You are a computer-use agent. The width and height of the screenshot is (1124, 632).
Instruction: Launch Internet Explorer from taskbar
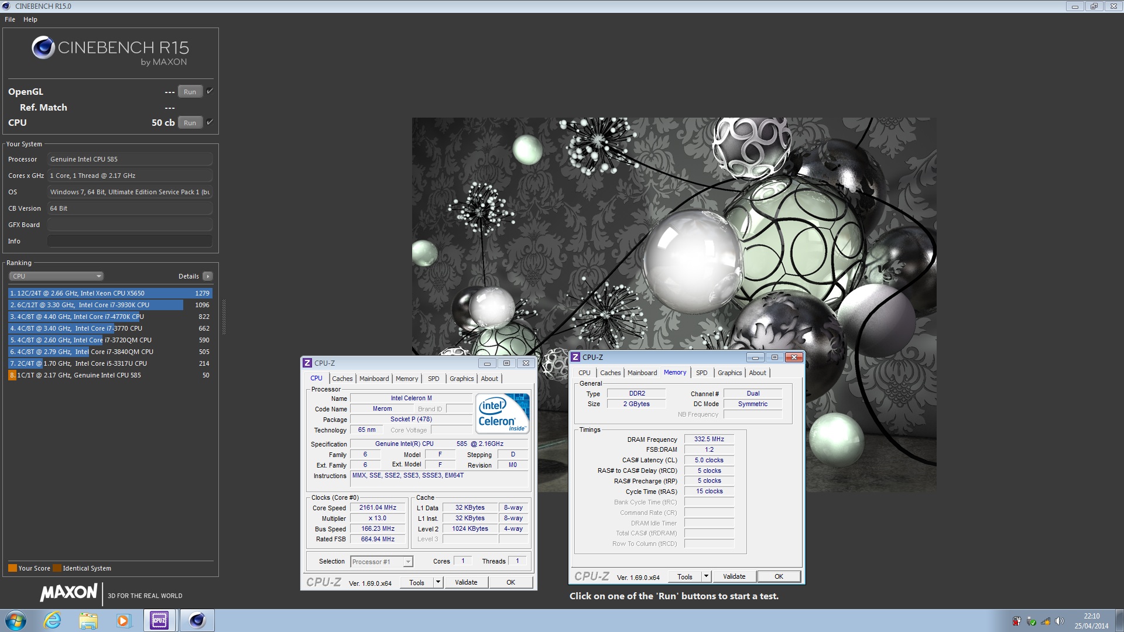52,621
